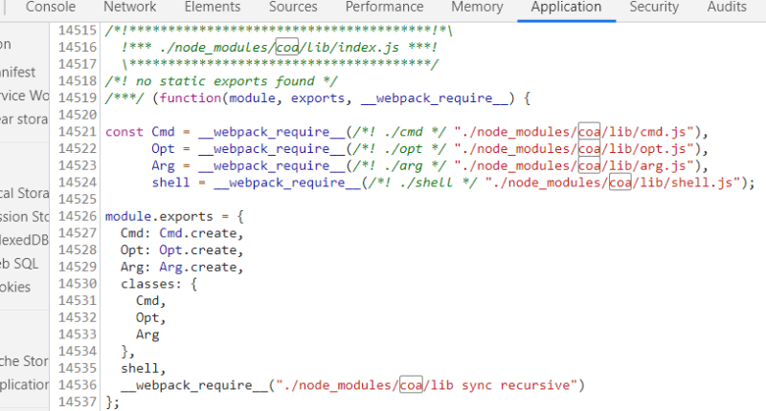Switch to the Audits tab
This screenshot has width=766, height=411.
point(727,7)
